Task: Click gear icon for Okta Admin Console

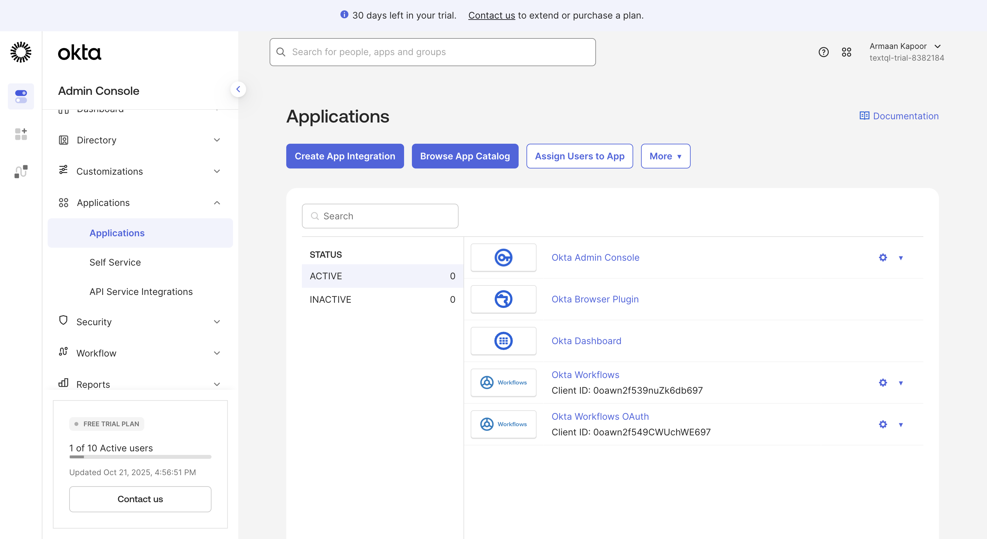Action: [x=883, y=257]
